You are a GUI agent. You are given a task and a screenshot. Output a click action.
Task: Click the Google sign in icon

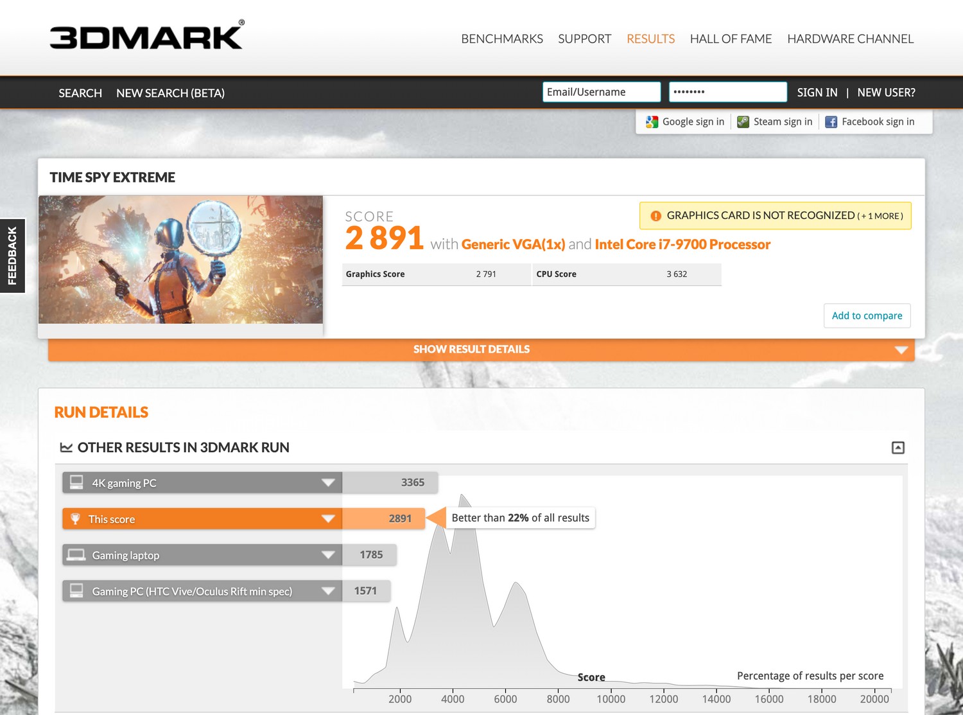click(652, 122)
